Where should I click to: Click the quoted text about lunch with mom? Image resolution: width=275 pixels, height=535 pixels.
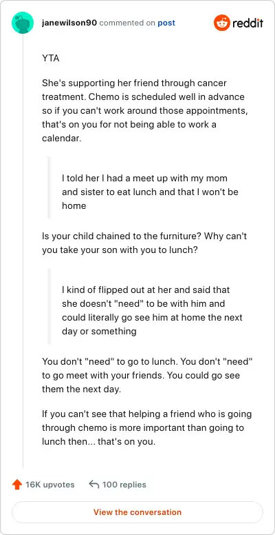point(150,192)
